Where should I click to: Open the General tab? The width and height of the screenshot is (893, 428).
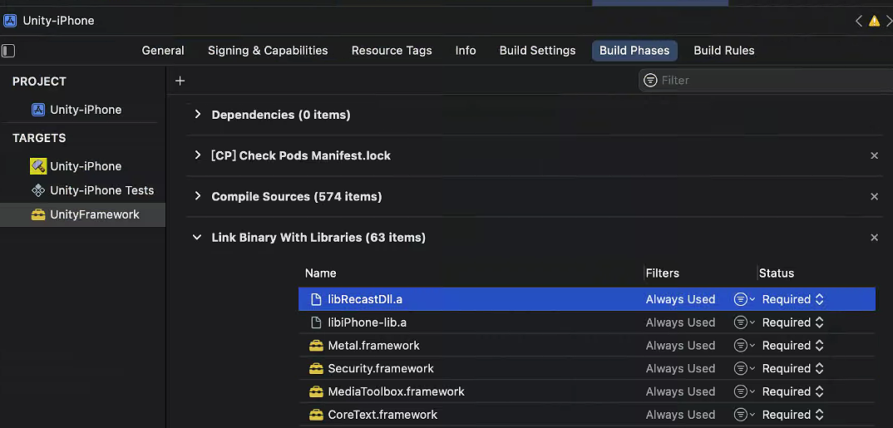[x=163, y=51]
